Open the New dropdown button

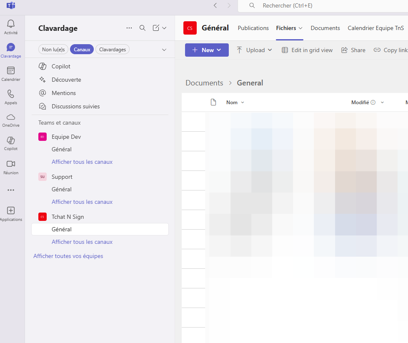pos(207,50)
